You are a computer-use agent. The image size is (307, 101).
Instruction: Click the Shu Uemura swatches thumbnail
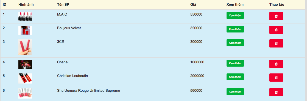(25, 93)
